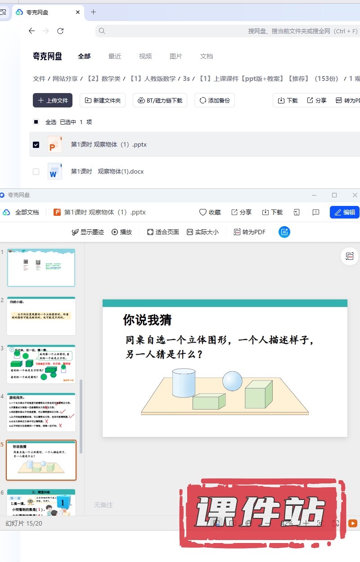Screen dimensions: 360x562
Task: Toggle the 全选 select-all checkbox
Action: tap(36, 122)
